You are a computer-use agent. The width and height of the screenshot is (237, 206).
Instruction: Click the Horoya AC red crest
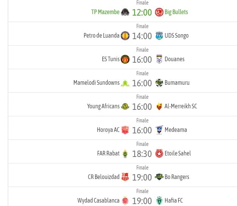[125, 130]
